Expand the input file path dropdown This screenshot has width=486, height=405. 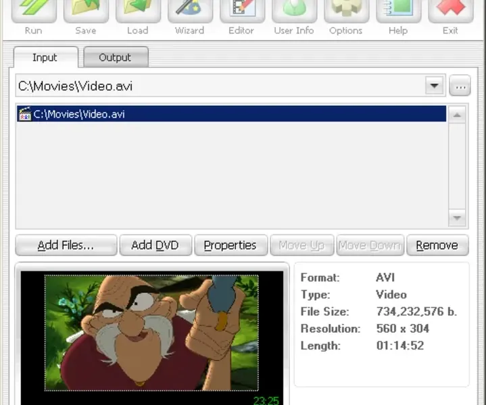pos(434,86)
